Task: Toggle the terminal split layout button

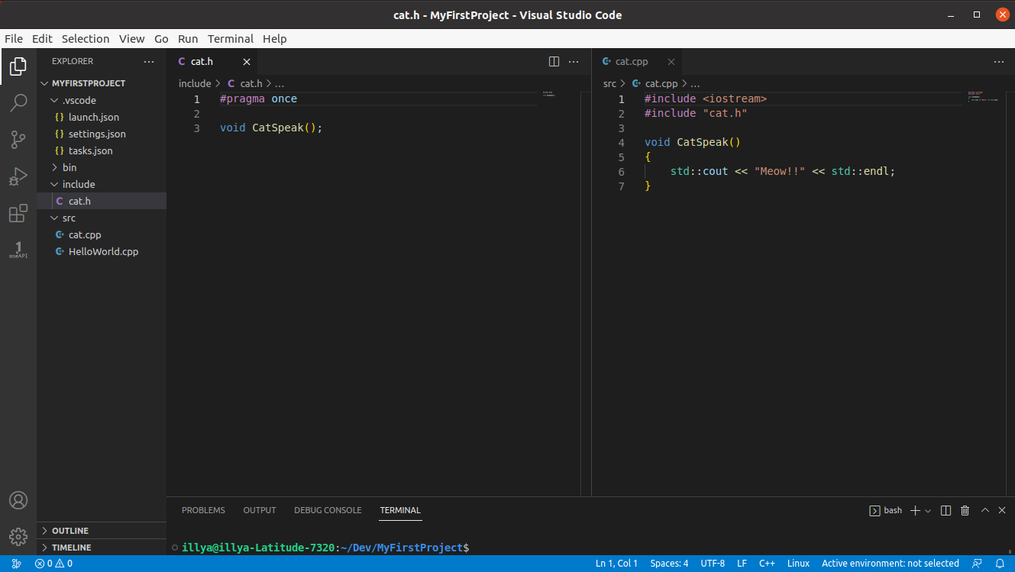Action: (946, 510)
